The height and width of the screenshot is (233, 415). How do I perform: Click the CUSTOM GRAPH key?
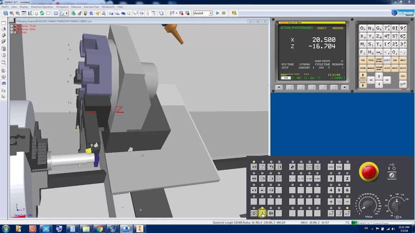(x=379, y=68)
